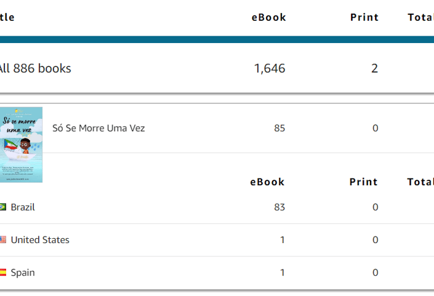Click the All books Print count of 2
434x296 pixels.
click(374, 68)
